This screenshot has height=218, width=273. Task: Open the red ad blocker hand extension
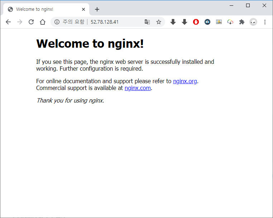(x=196, y=22)
